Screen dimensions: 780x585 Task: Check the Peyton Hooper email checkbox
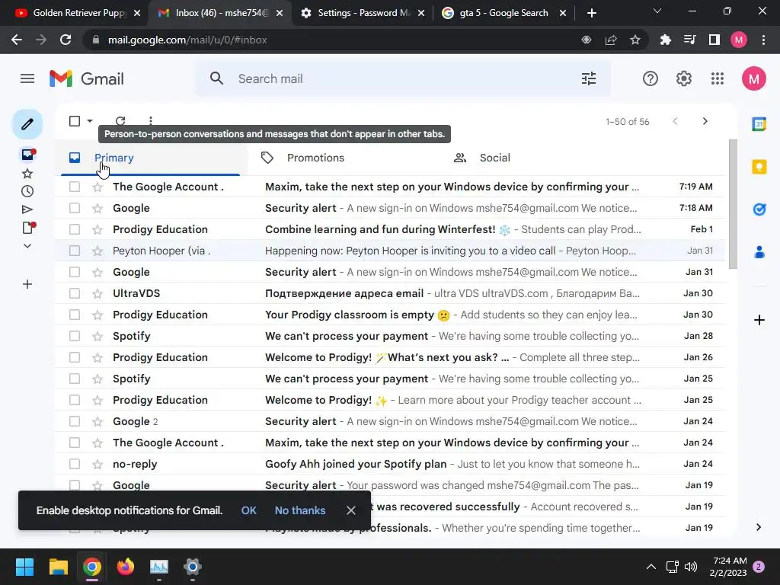[x=75, y=251]
